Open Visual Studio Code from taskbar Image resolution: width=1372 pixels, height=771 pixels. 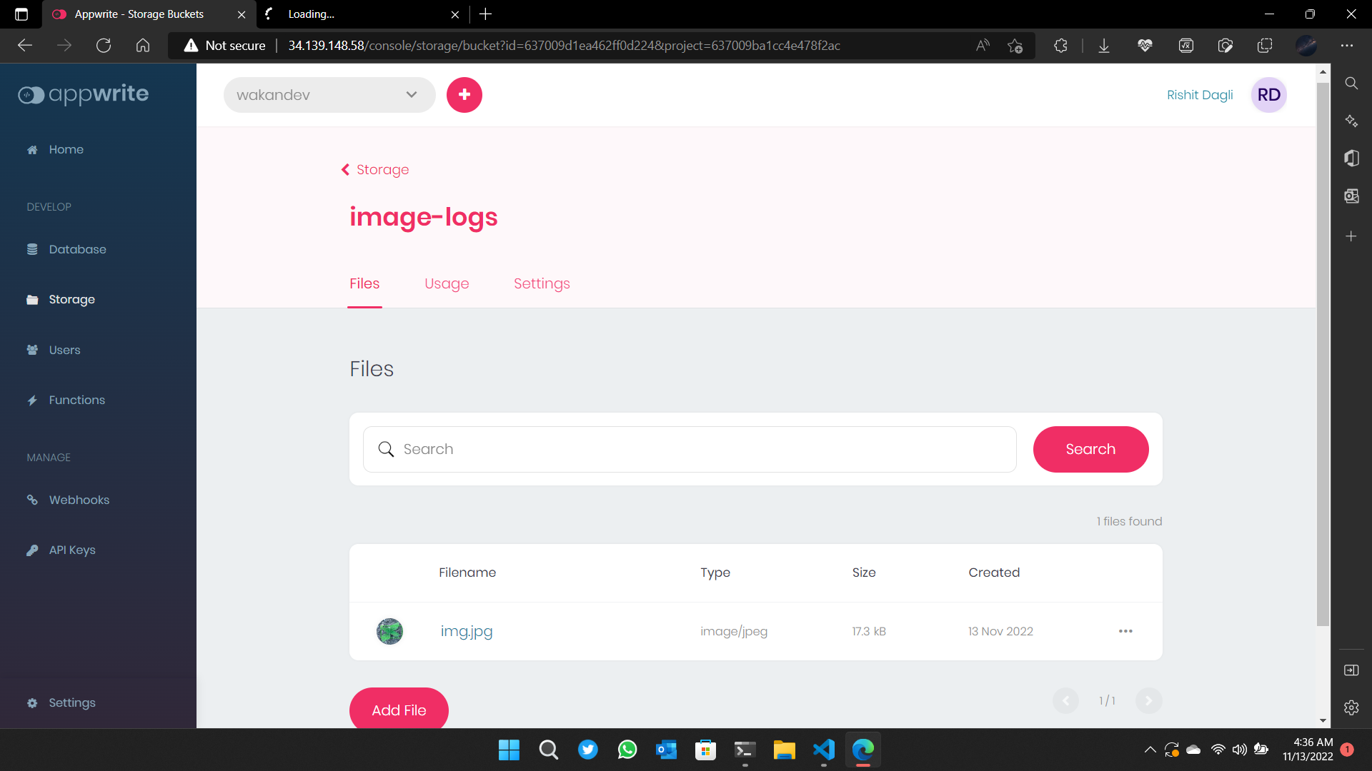[823, 750]
